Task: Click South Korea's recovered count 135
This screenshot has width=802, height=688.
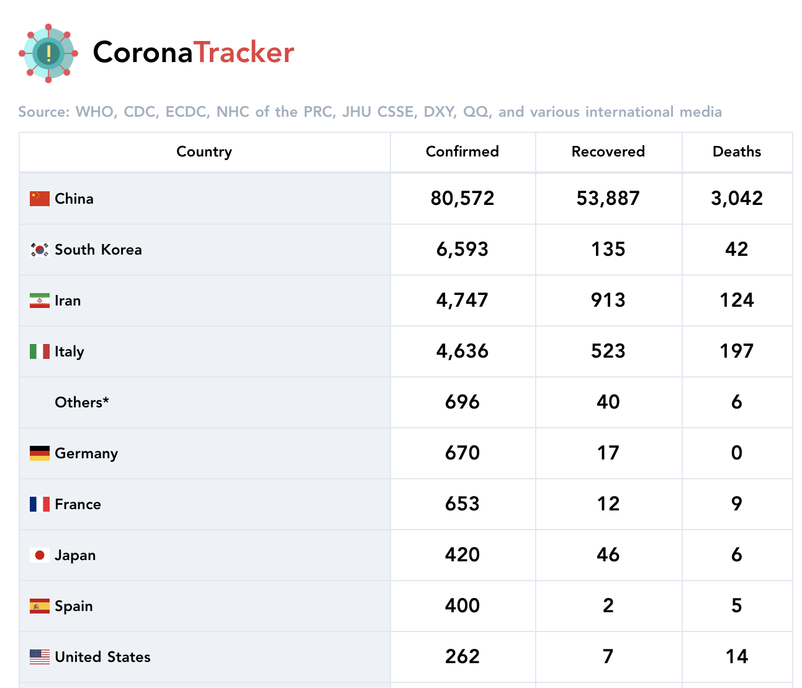Action: click(x=608, y=250)
